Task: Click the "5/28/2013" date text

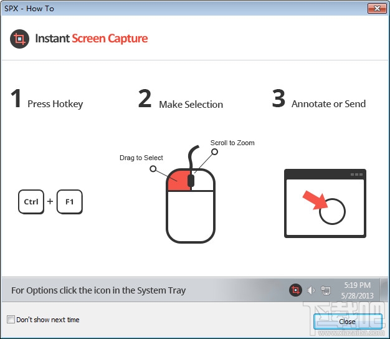Action: (358, 296)
